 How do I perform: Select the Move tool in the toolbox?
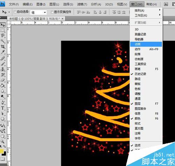pyautogui.click(x=2, y=25)
